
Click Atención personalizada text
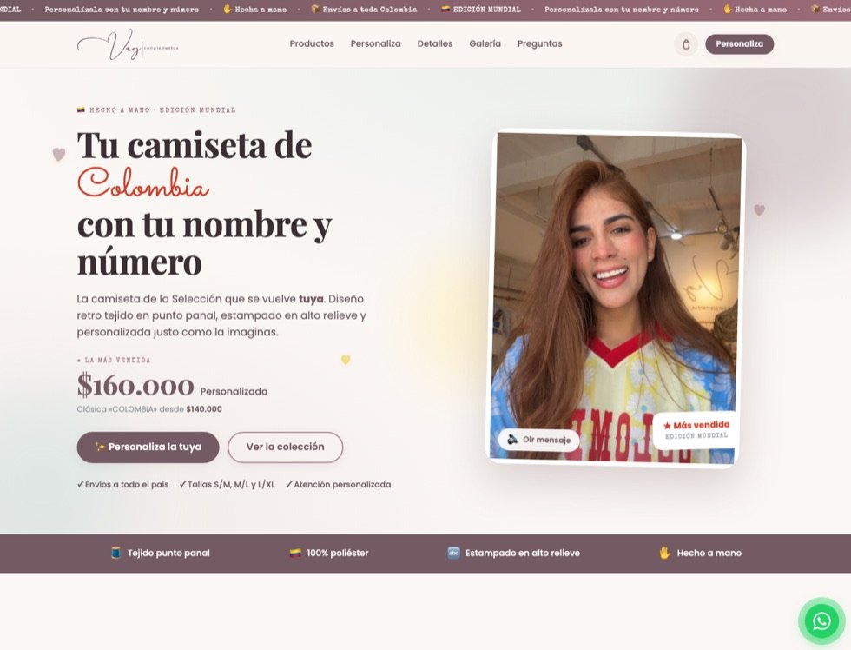(x=338, y=484)
